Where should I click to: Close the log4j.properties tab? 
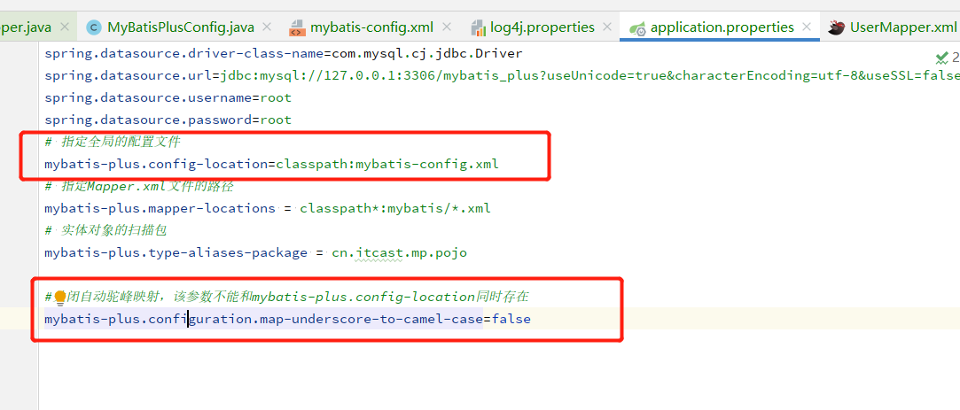pyautogui.click(x=606, y=27)
